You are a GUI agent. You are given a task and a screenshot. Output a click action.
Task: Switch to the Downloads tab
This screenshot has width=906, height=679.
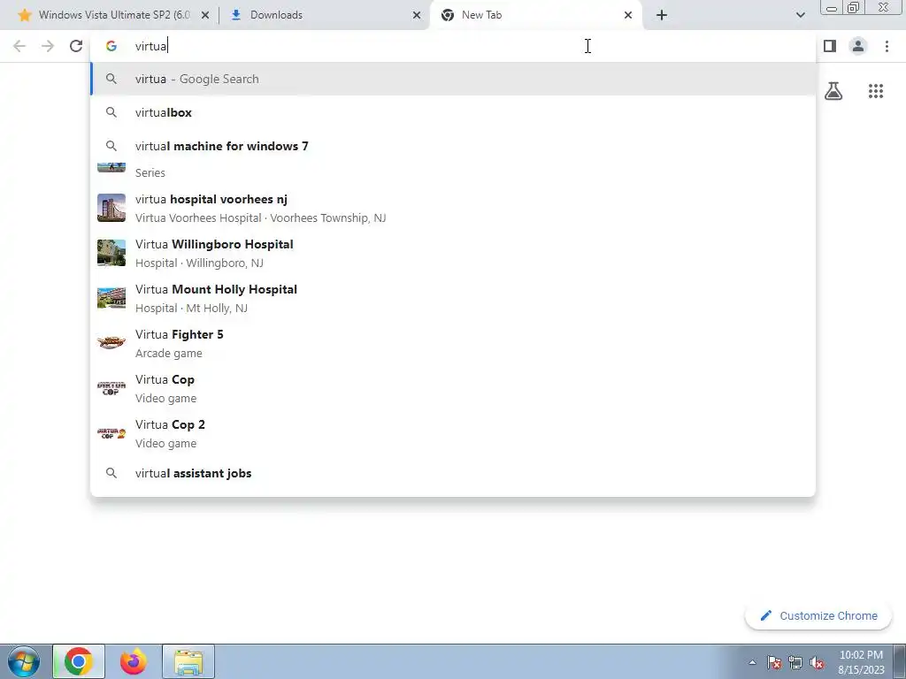[x=324, y=15]
